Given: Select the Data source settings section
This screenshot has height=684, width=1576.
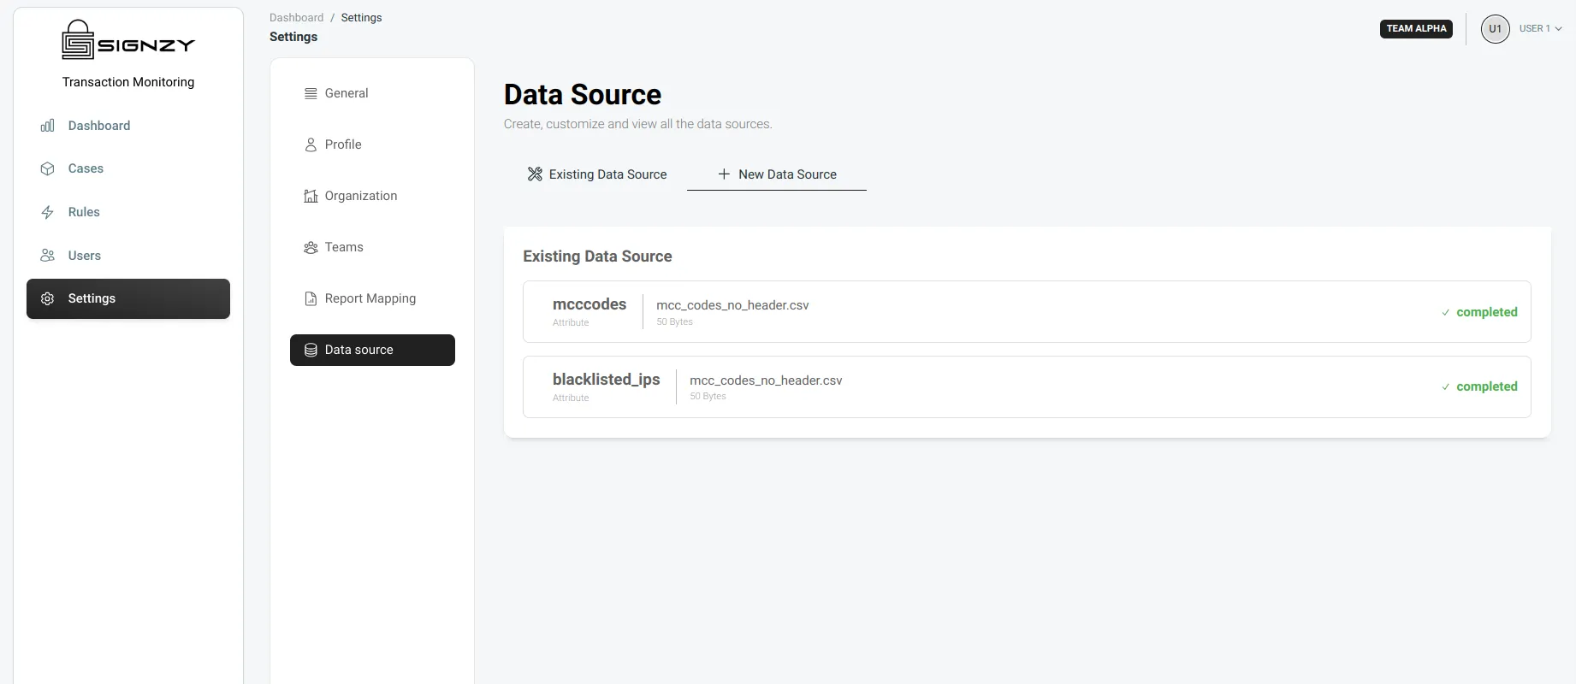Looking at the screenshot, I should point(372,351).
